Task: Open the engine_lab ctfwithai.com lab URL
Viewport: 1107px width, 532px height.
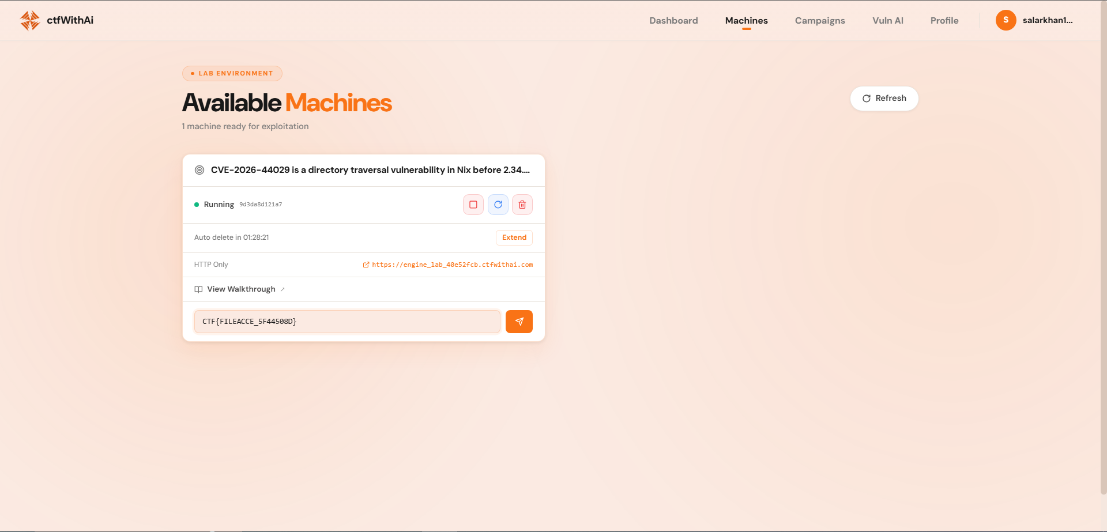Action: click(452, 265)
